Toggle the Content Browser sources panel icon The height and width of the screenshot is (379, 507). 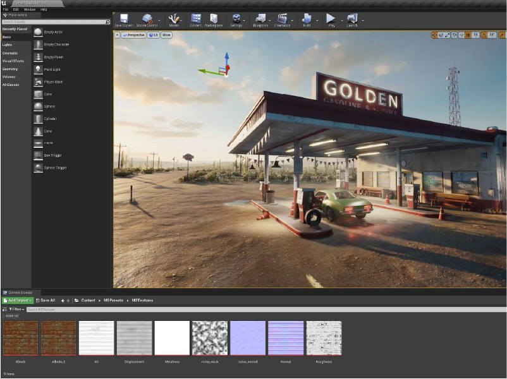[x=4, y=310]
